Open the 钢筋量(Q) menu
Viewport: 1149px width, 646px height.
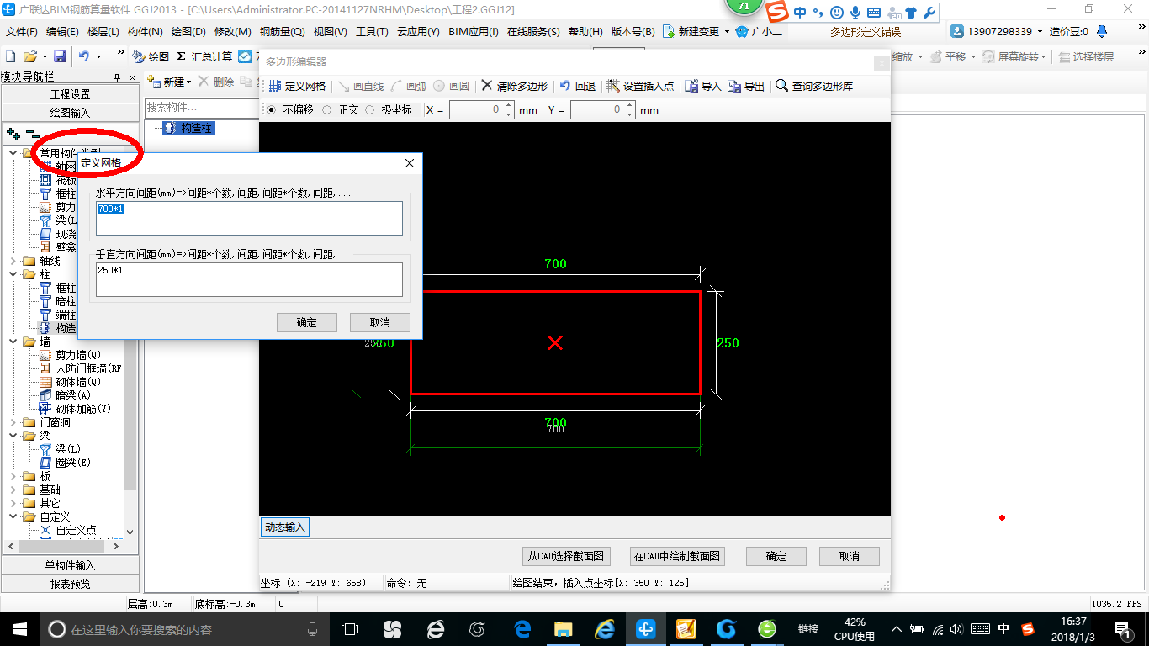[282, 31]
